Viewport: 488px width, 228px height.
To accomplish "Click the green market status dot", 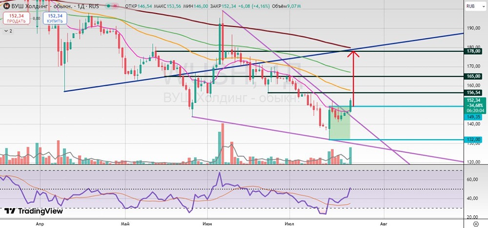I will click(x=108, y=6).
